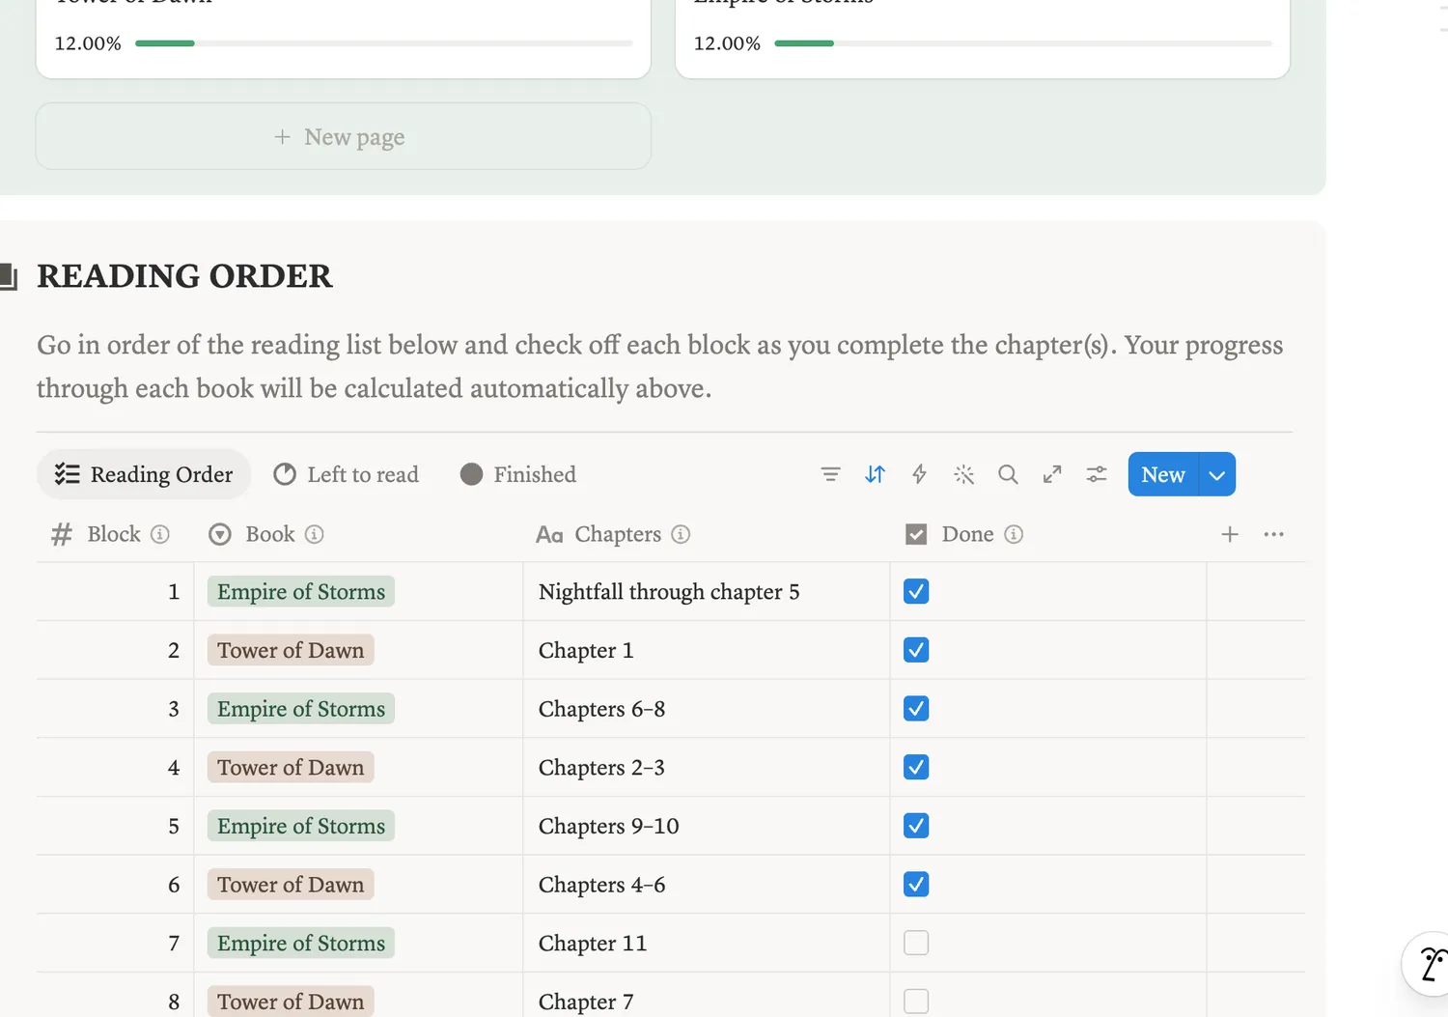Click the Done column checkbox-type icon
1448x1017 pixels.
[x=916, y=534]
